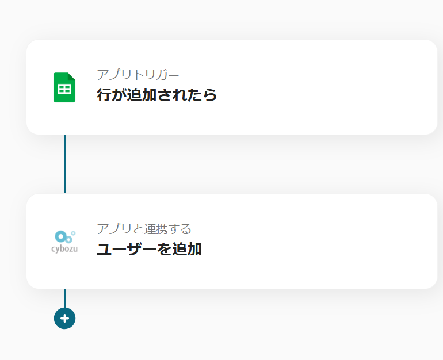Viewport: 443px width, 360px height.
Task: Click the white grid in Sheets icon
Action: [x=64, y=89]
